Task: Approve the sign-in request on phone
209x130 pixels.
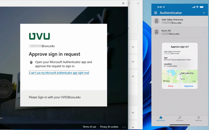Action: (x=188, y=86)
